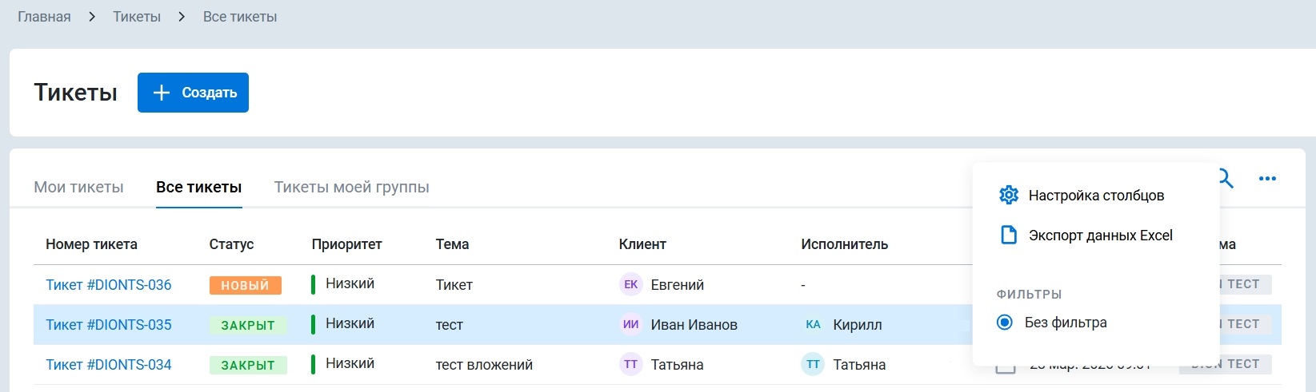
Task: Sort by the 'Статус' column header
Action: click(x=231, y=244)
